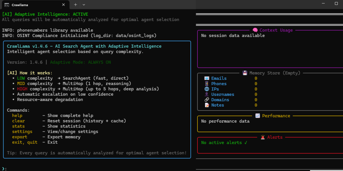Click the 'Version: 1.4.6' text

tap(25, 62)
